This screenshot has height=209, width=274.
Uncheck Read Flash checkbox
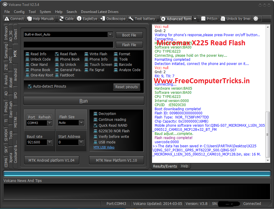click(x=57, y=54)
